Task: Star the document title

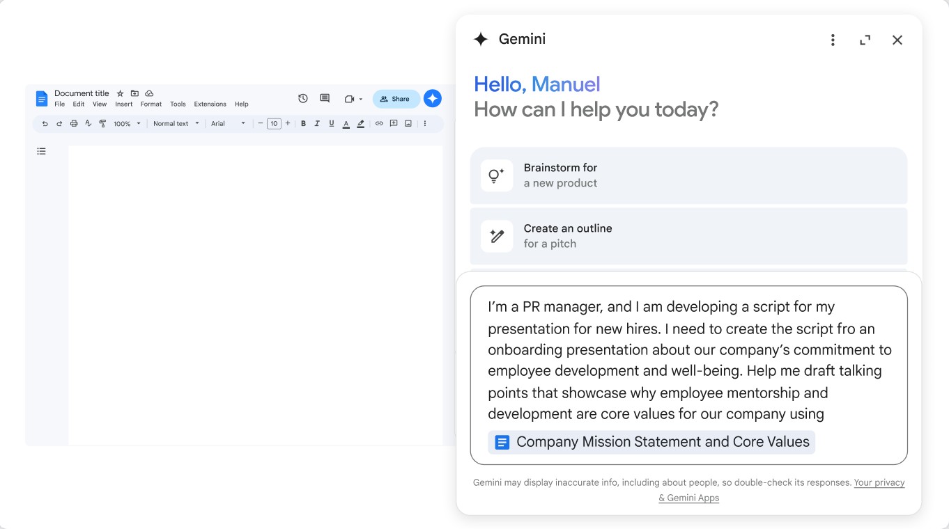Action: (120, 93)
